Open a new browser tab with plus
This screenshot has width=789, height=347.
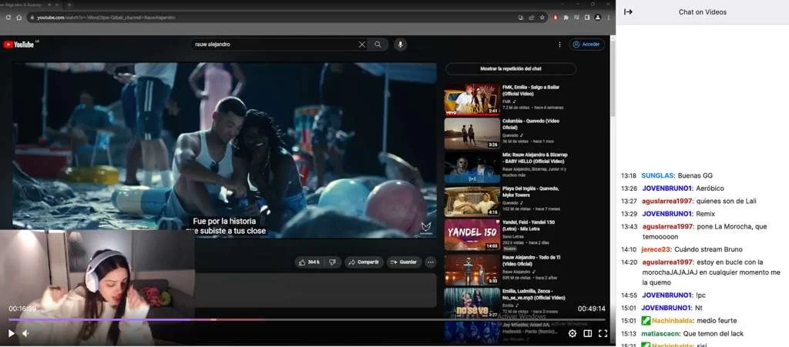(x=69, y=5)
